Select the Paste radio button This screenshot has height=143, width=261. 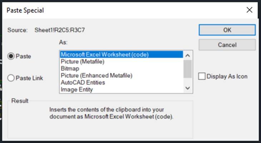(x=11, y=56)
